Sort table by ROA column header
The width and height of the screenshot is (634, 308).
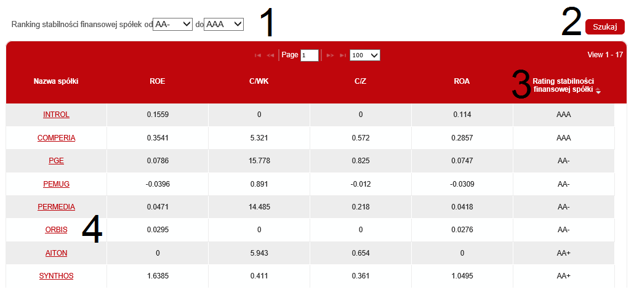pos(462,81)
